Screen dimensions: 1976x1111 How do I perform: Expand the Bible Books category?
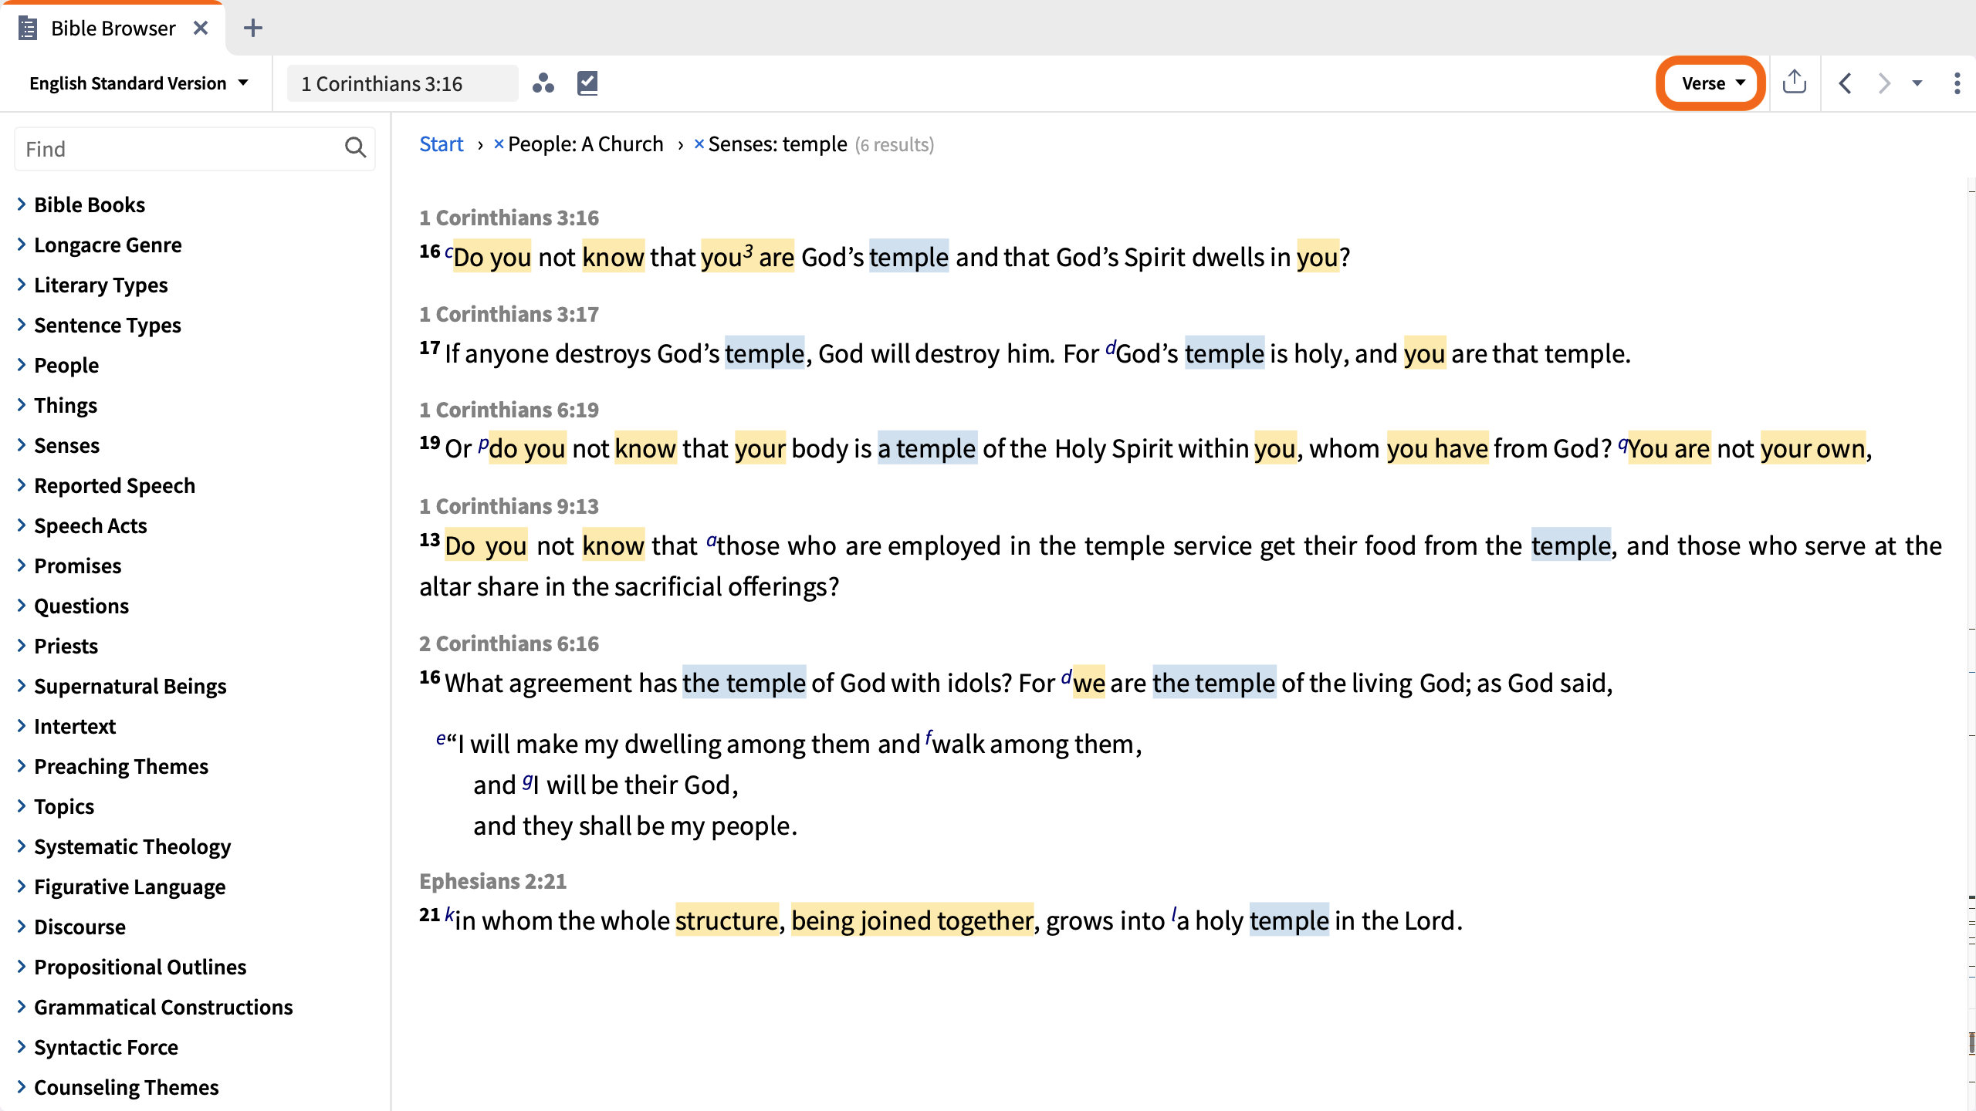pos(89,204)
